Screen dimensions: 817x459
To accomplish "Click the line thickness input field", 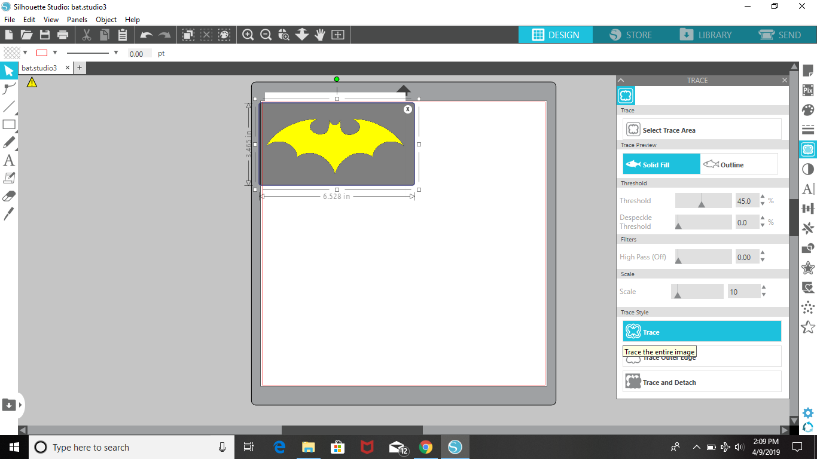I will (x=139, y=54).
